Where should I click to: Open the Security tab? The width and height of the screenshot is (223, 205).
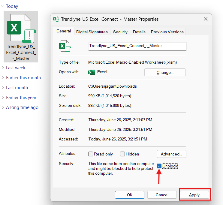click(120, 32)
